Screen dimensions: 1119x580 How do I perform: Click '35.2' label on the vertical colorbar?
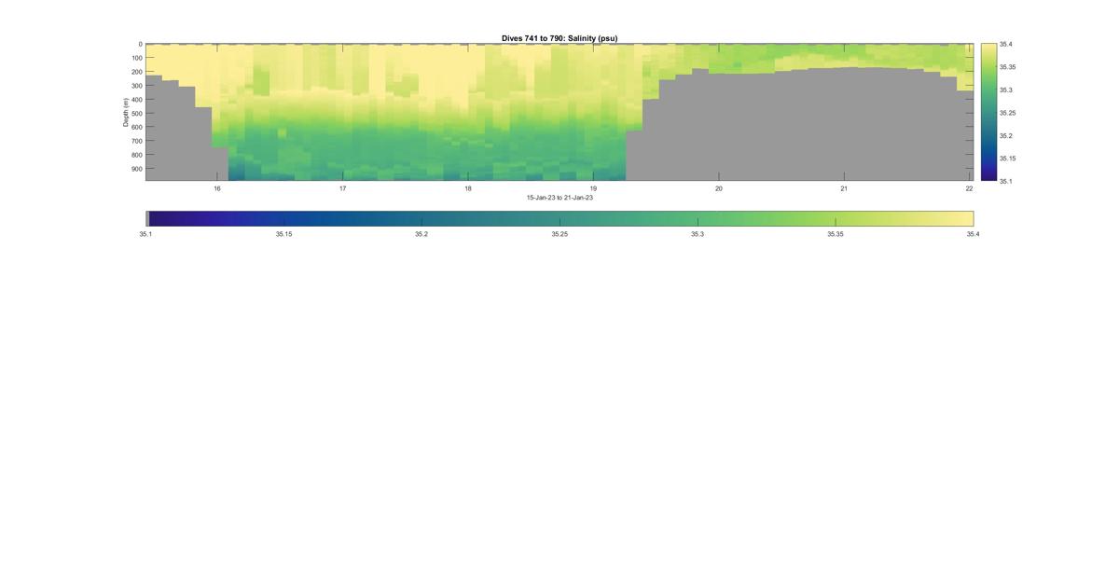click(x=1006, y=135)
